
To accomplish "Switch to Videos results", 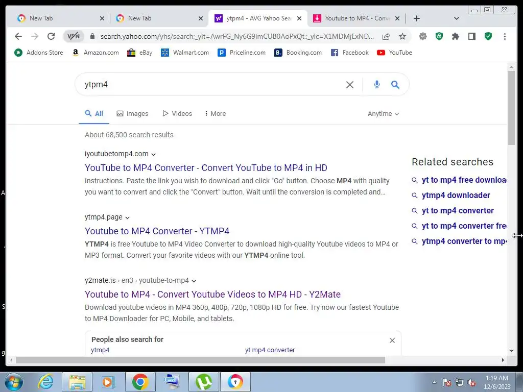I will point(177,114).
